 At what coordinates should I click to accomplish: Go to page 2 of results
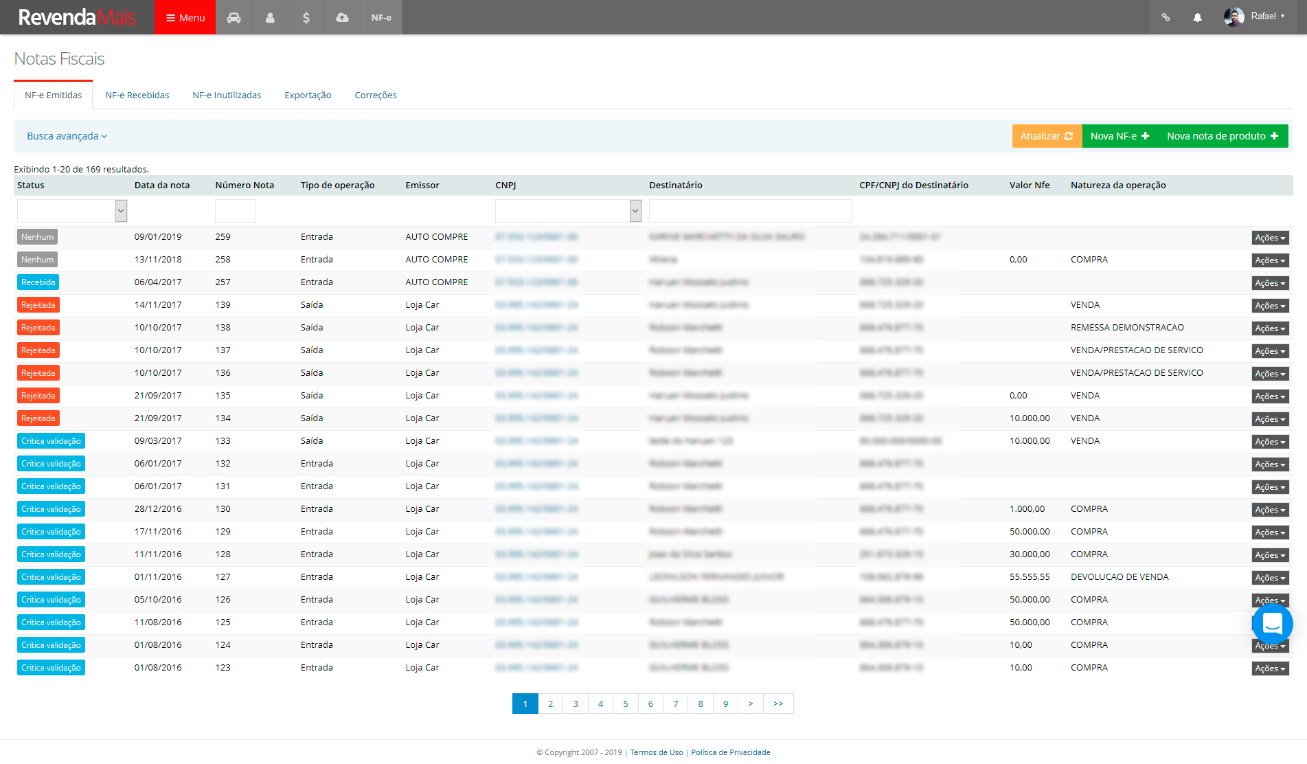pos(550,704)
